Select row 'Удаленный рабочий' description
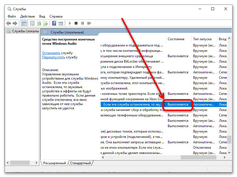This screenshot has width=237, height=177. click(x=164, y=78)
